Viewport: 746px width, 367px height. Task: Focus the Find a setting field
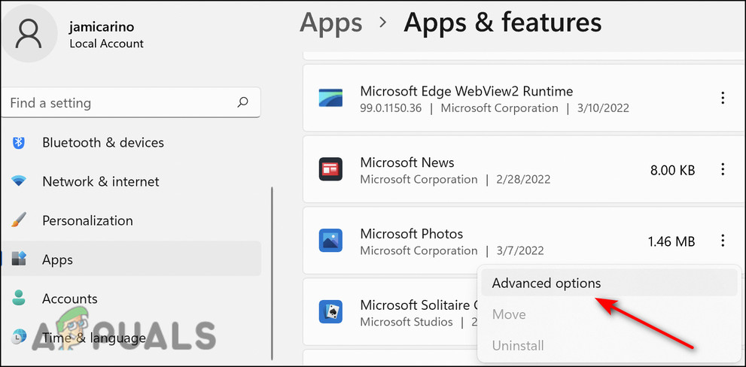click(131, 103)
